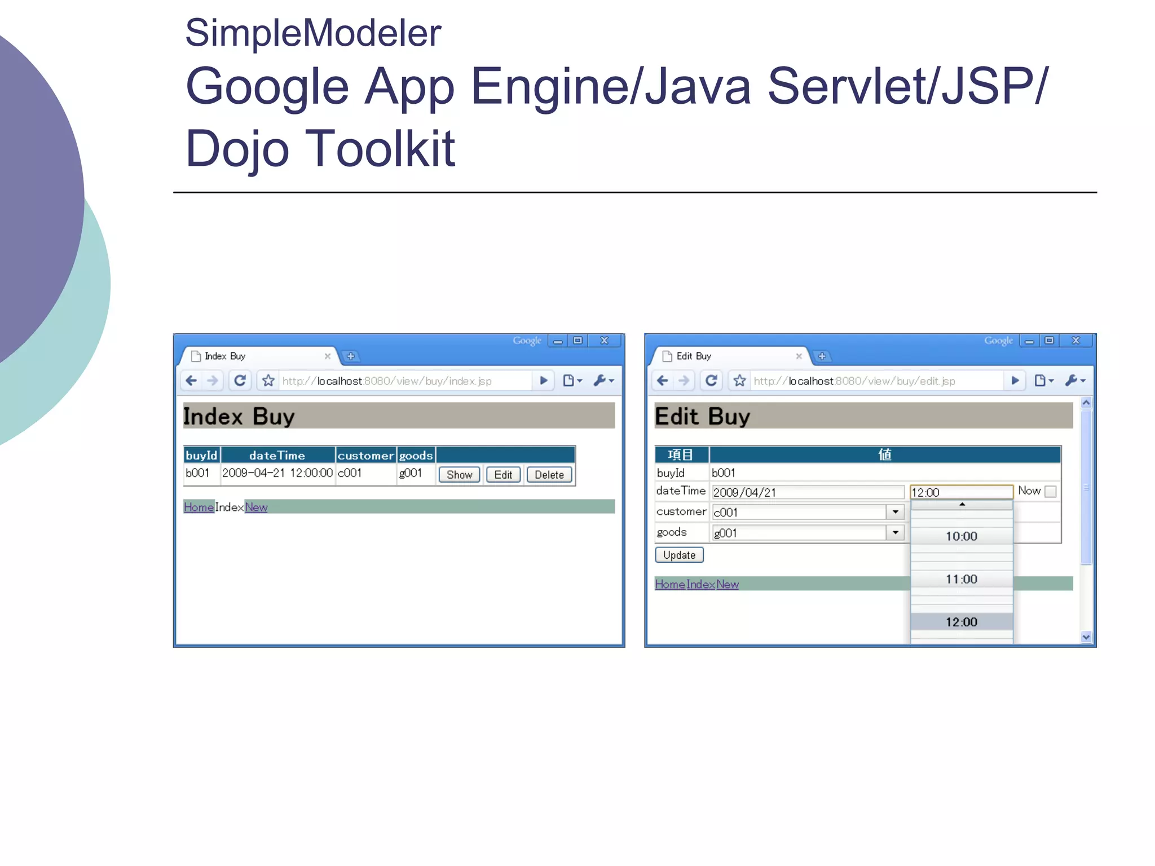This screenshot has width=1155, height=866.
Task: Toggle the Now checkbox
Action: coord(1050,492)
